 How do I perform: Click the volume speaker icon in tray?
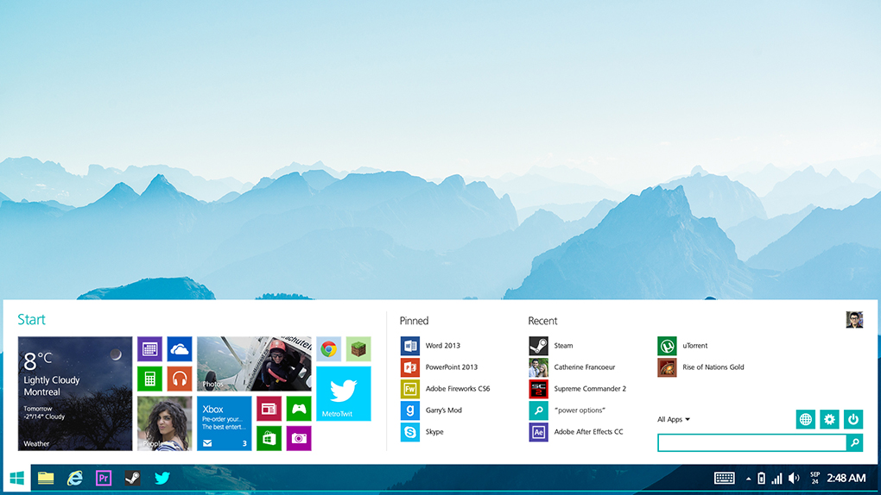pos(794,479)
